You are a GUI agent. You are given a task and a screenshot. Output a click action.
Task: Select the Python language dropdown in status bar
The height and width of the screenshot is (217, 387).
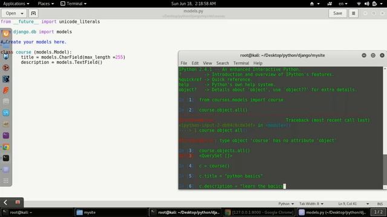pyautogui.click(x=286, y=204)
